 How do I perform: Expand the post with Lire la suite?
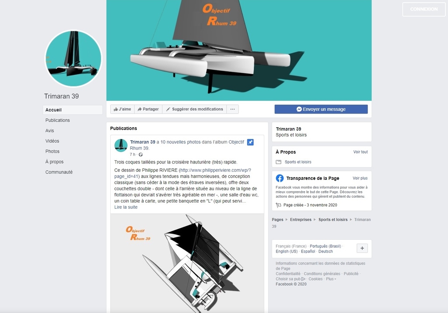pyautogui.click(x=126, y=207)
